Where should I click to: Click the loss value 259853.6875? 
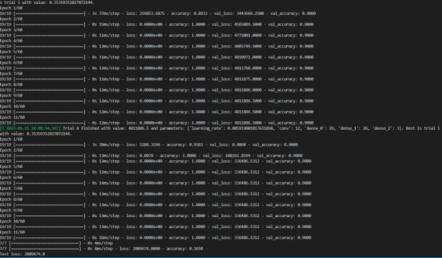152,14
